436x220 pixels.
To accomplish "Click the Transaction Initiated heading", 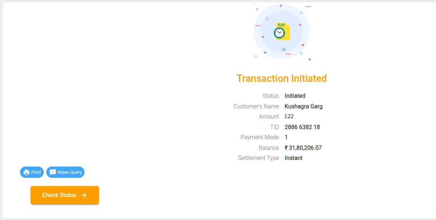I will [282, 79].
